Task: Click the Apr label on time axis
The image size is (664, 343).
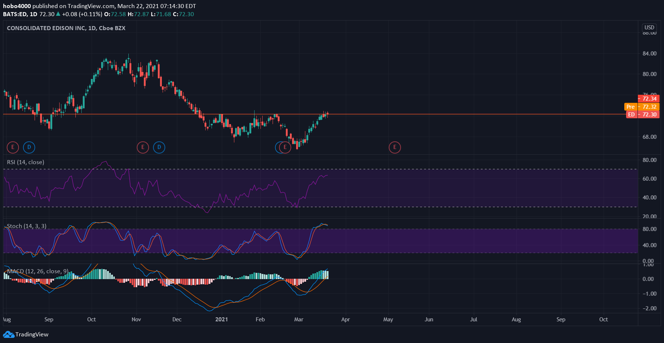Action: 345,319
